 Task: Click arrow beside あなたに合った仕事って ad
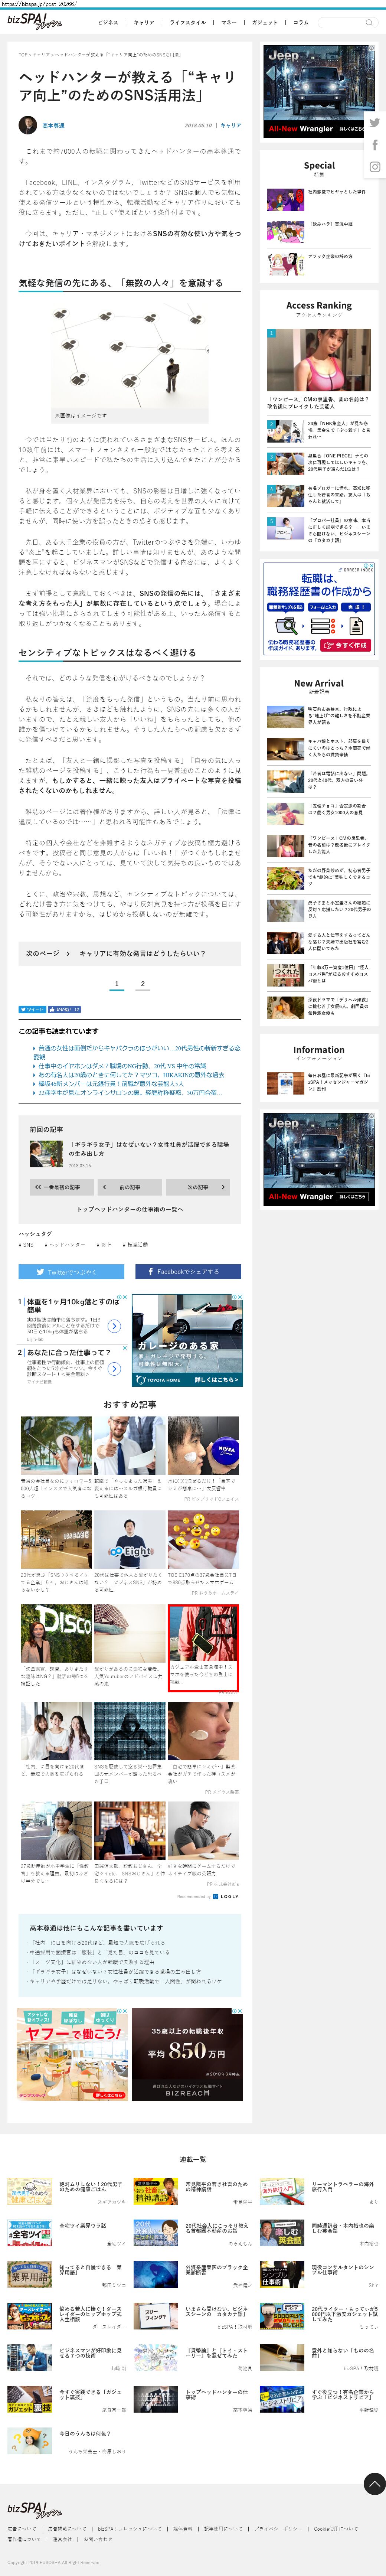(114, 1369)
